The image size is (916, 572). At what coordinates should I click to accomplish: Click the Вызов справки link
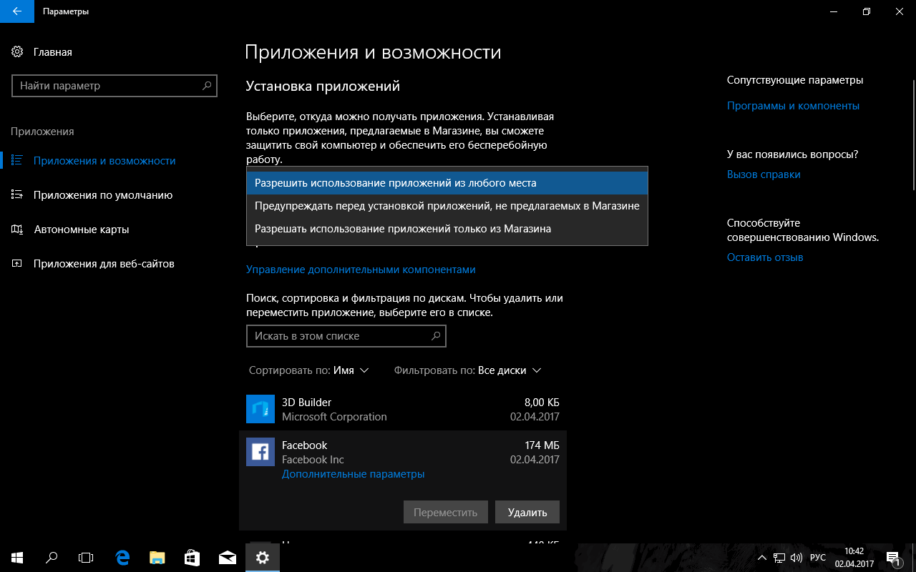pyautogui.click(x=764, y=174)
